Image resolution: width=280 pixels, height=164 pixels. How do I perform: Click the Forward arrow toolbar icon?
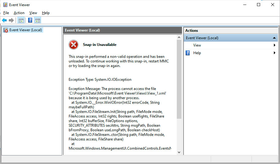(x=11, y=20)
